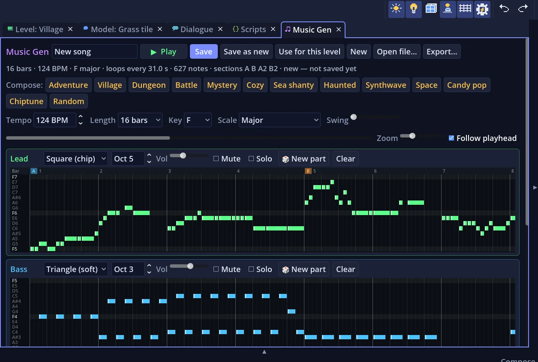The width and height of the screenshot is (538, 362).
Task: Click the Tempo 124 BPM field
Action: click(x=55, y=120)
